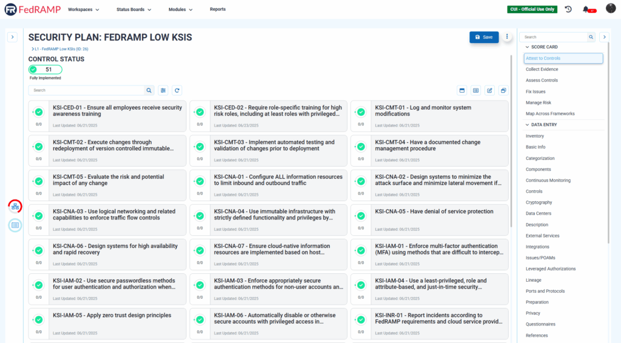
Task: Open the L1 - FedRAMP Low KSIs link
Action: pyautogui.click(x=61, y=48)
